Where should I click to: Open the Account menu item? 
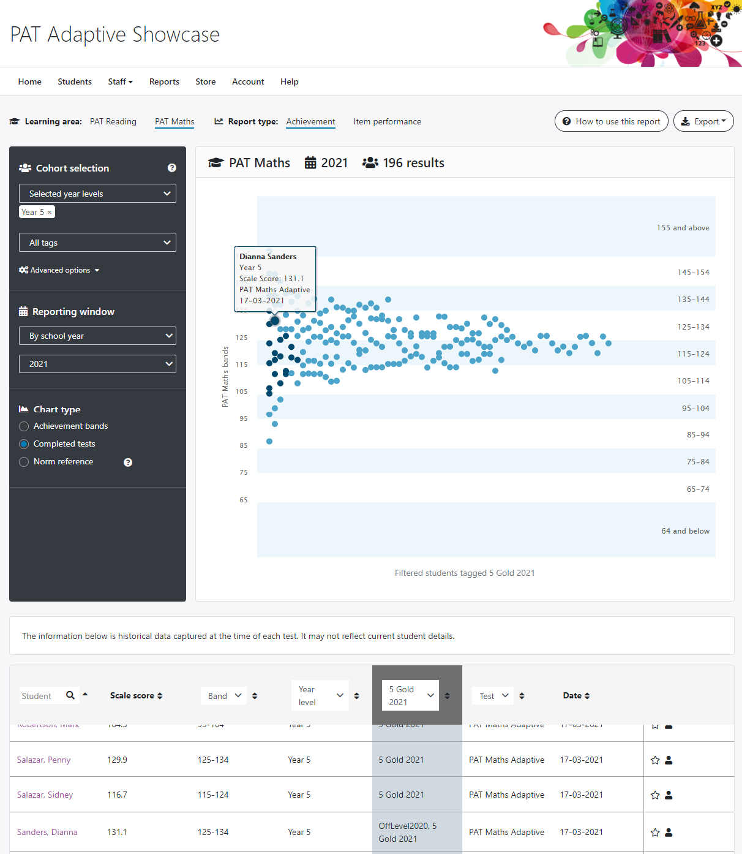click(x=248, y=81)
